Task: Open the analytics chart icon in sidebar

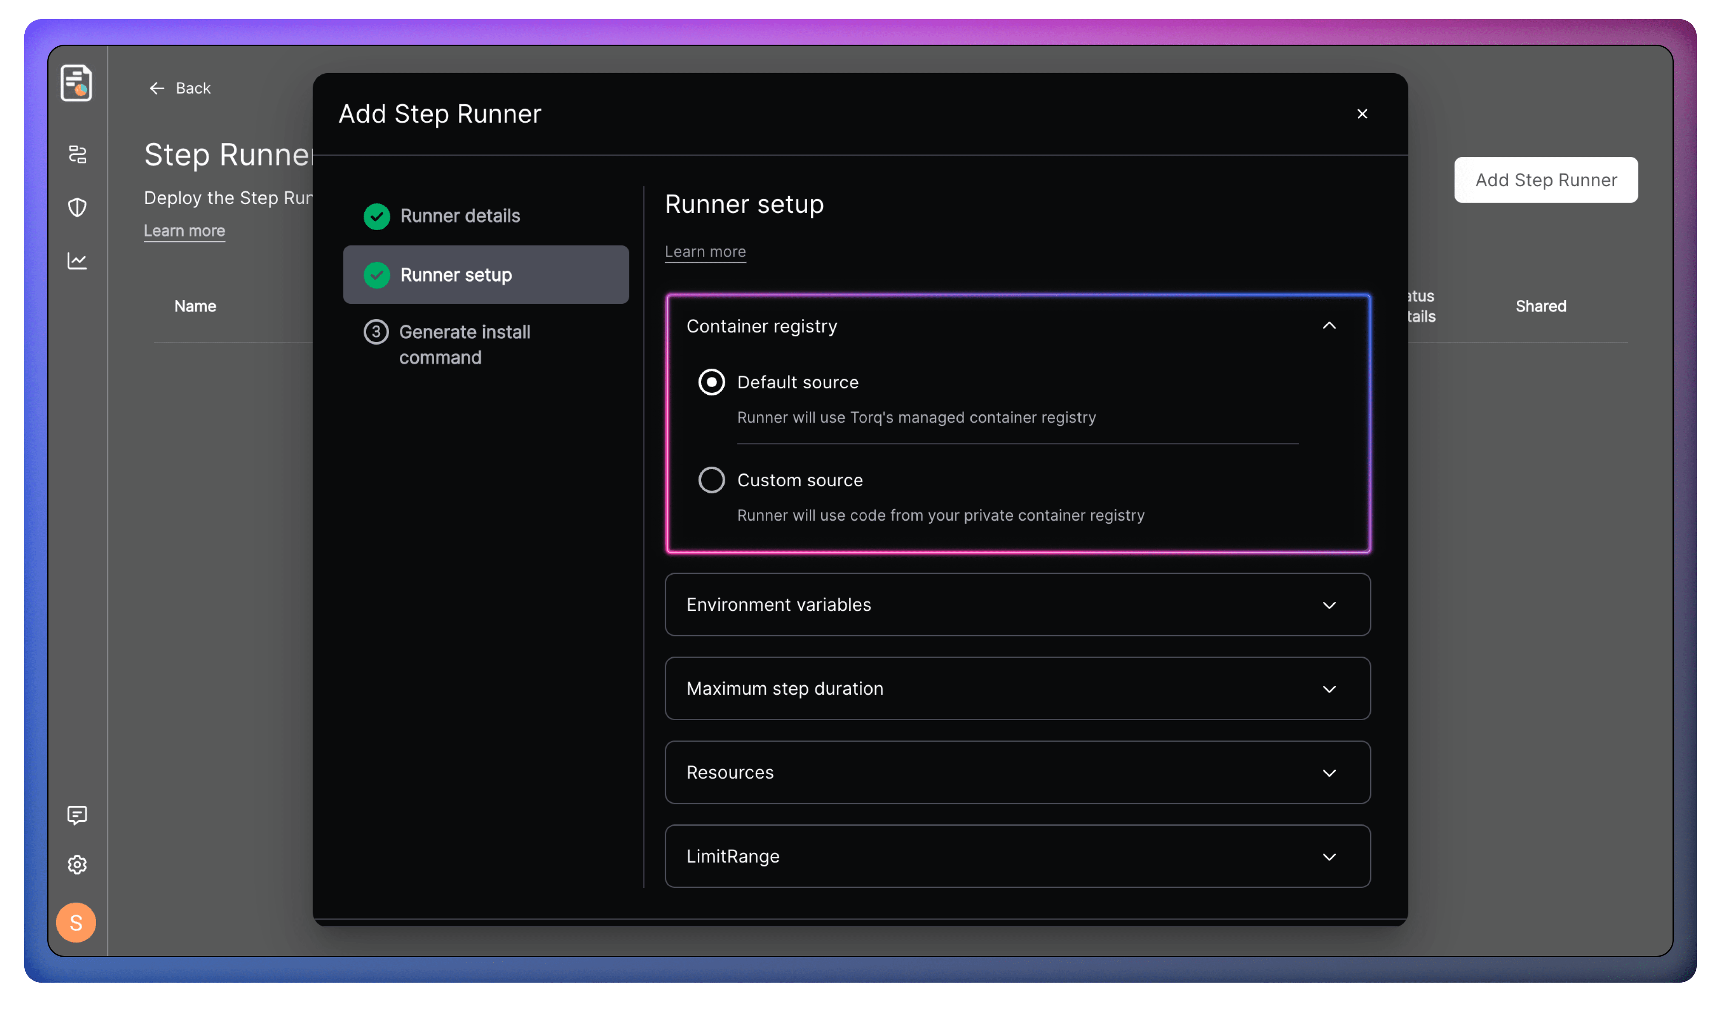Action: pyautogui.click(x=77, y=260)
